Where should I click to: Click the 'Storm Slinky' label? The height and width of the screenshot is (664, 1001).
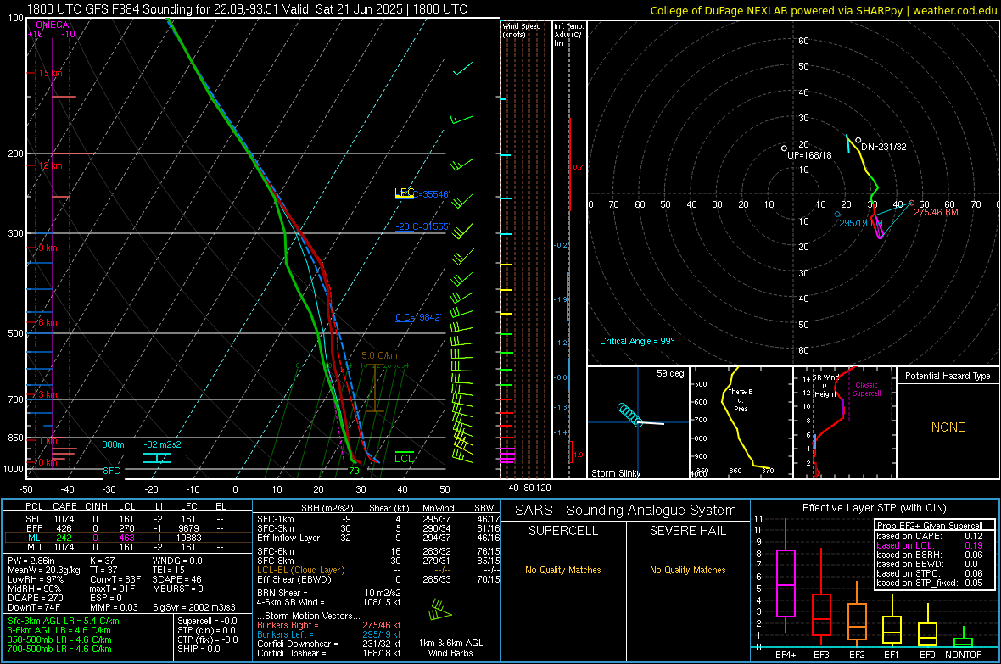click(615, 473)
